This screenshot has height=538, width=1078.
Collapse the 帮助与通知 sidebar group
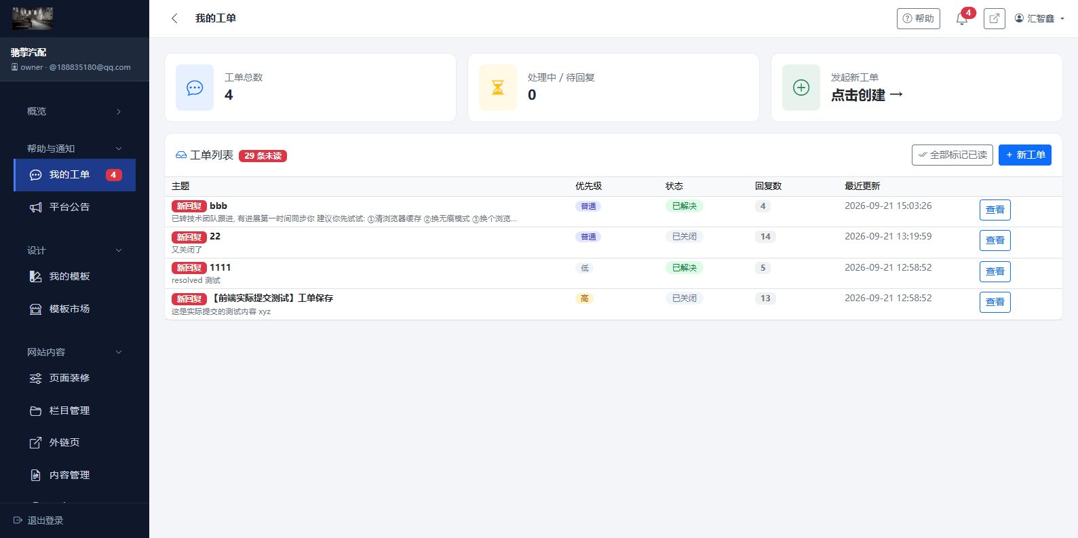(x=75, y=149)
